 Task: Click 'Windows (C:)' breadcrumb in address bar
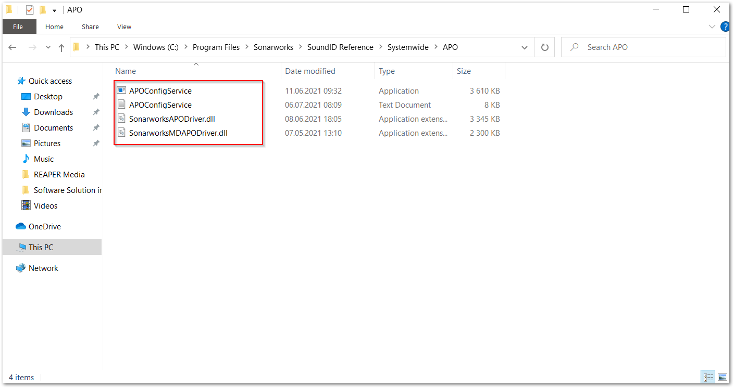pyautogui.click(x=156, y=47)
